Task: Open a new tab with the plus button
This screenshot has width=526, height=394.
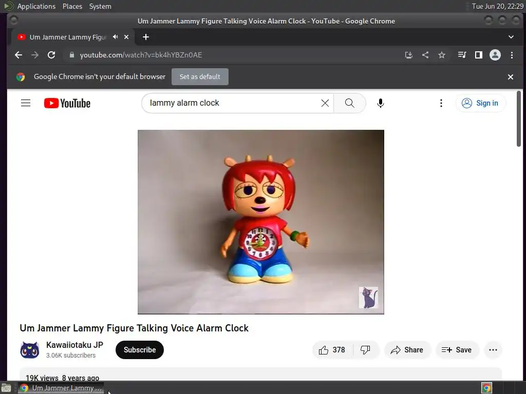Action: coord(145,37)
